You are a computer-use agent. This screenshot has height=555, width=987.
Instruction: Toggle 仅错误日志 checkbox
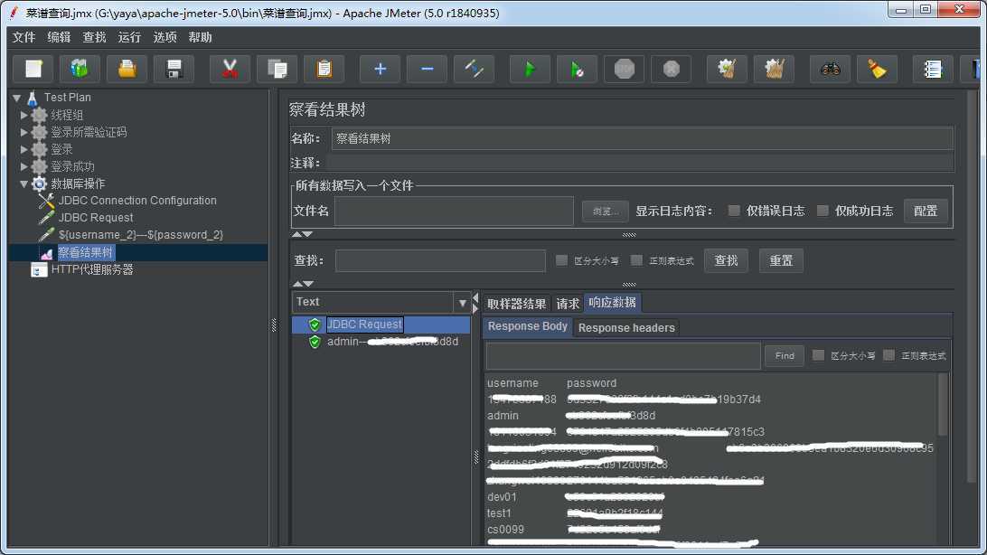pos(734,211)
